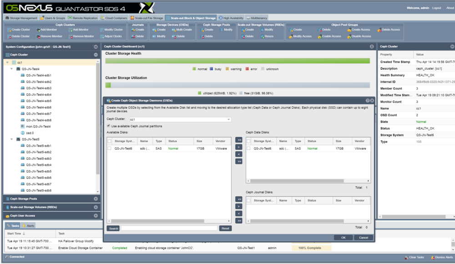The image size is (455, 264).
Task: Click Delete in the Journals group
Action: (x=138, y=36)
